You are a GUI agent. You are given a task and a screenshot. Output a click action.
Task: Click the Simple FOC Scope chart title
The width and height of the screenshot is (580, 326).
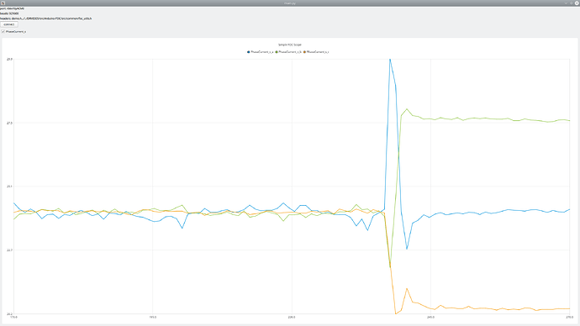[290, 45]
